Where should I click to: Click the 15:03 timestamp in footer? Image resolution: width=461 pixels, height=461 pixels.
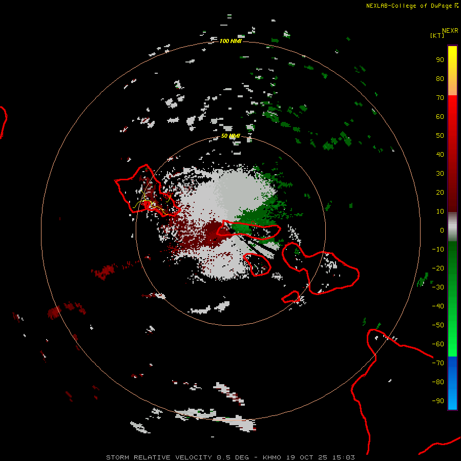[344, 457]
